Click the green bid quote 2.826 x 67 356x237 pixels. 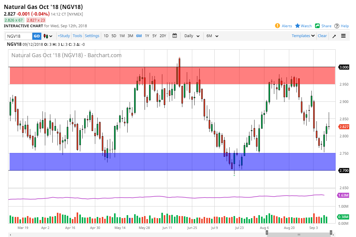coord(13,20)
